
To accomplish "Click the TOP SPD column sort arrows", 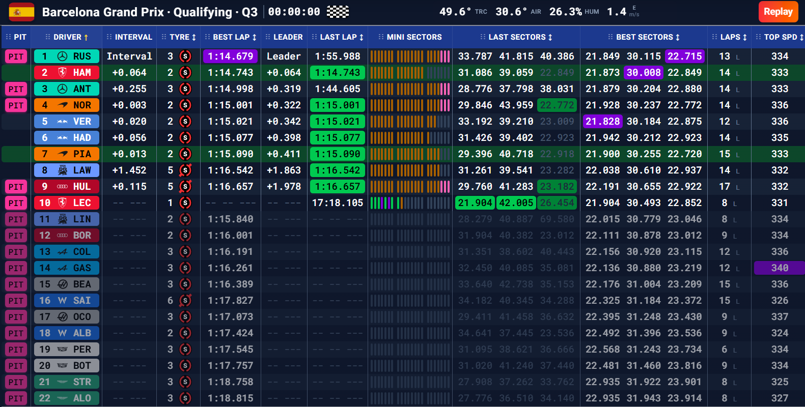I will point(801,37).
